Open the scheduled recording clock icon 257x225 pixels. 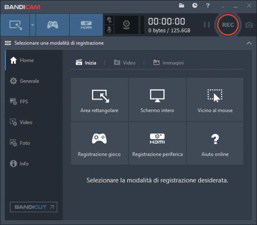pos(195,5)
